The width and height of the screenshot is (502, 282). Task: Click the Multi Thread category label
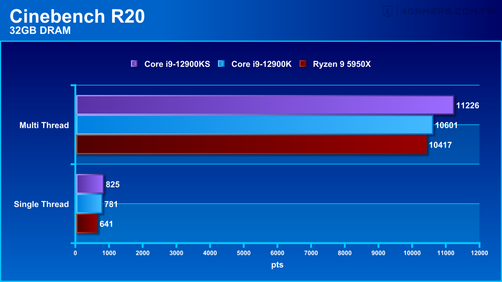[x=44, y=125]
